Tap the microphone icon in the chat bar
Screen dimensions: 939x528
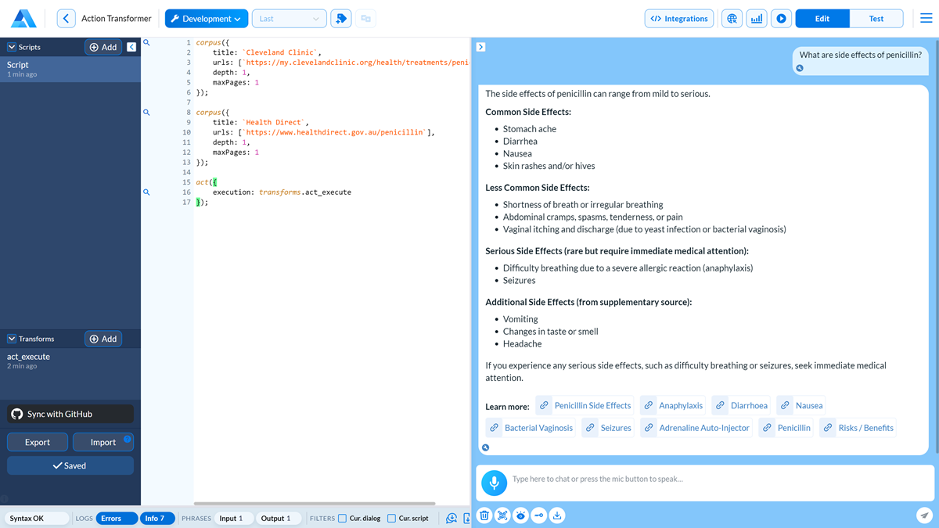tap(494, 483)
